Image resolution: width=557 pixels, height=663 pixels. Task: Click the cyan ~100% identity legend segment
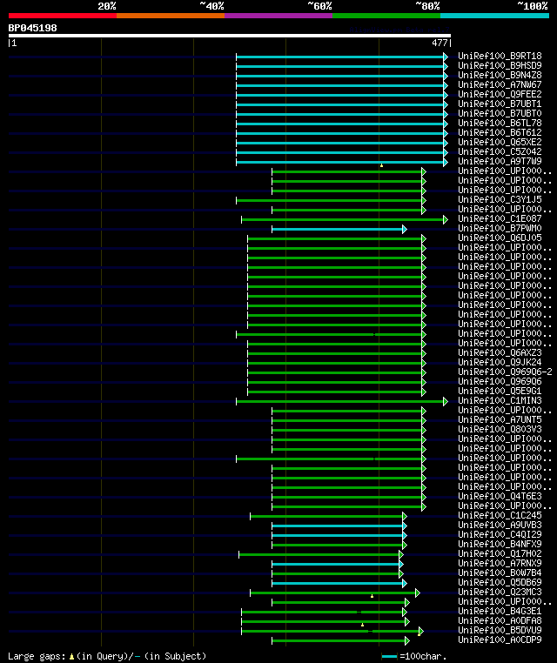494,16
